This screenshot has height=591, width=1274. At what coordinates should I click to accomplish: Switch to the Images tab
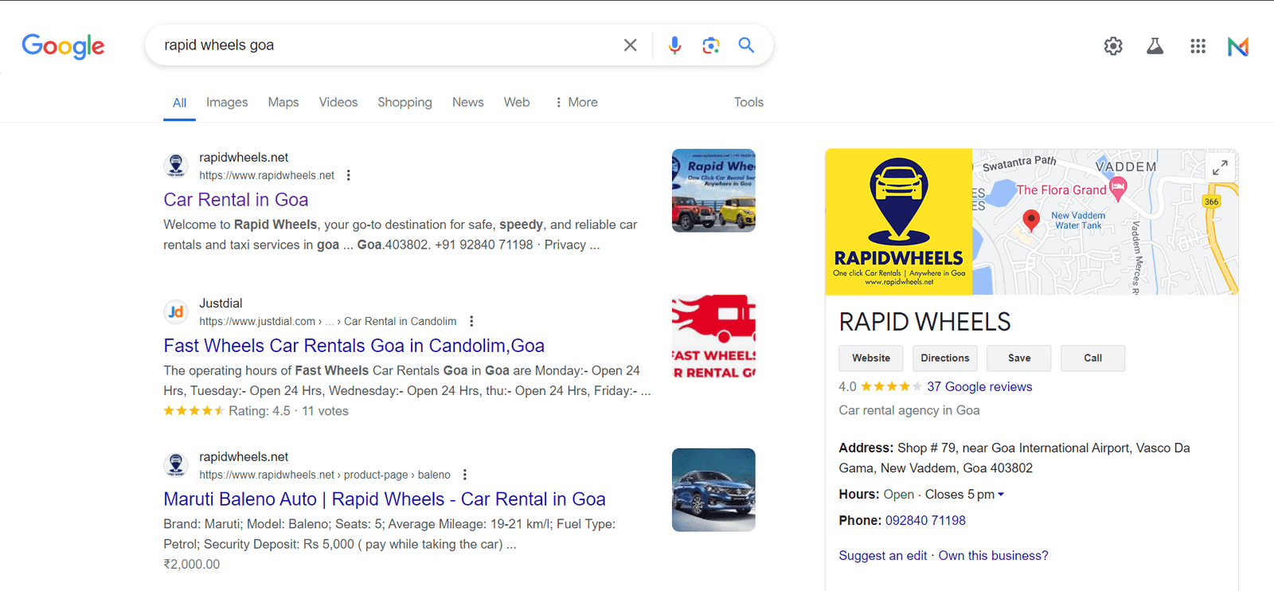click(227, 102)
